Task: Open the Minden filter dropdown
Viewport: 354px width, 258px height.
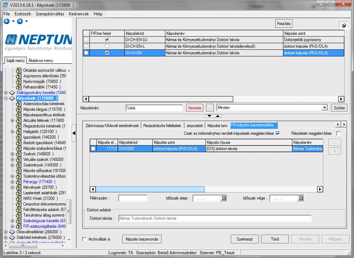Action: click(324, 108)
